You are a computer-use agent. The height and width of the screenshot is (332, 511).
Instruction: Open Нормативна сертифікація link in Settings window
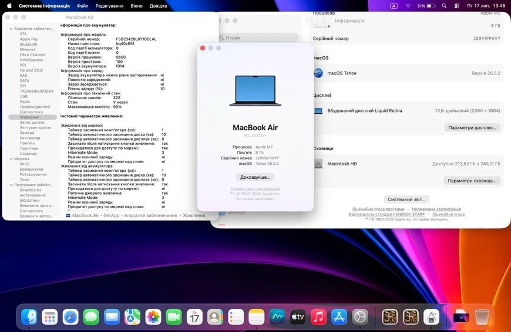436,209
